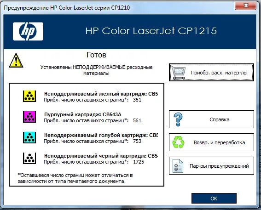Click the blue question mark icon
The width and height of the screenshot is (261, 210).
pyautogui.click(x=178, y=119)
